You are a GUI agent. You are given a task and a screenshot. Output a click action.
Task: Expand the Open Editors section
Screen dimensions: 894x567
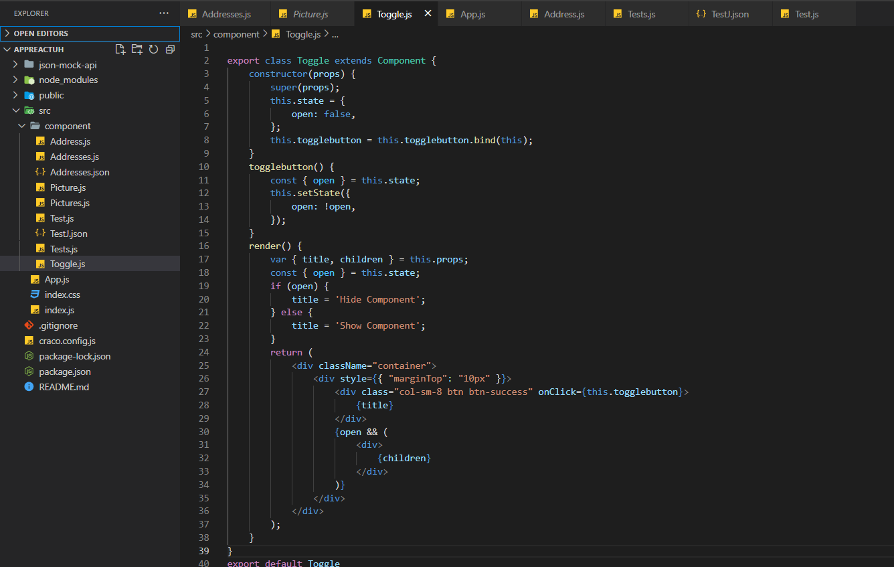click(90, 33)
